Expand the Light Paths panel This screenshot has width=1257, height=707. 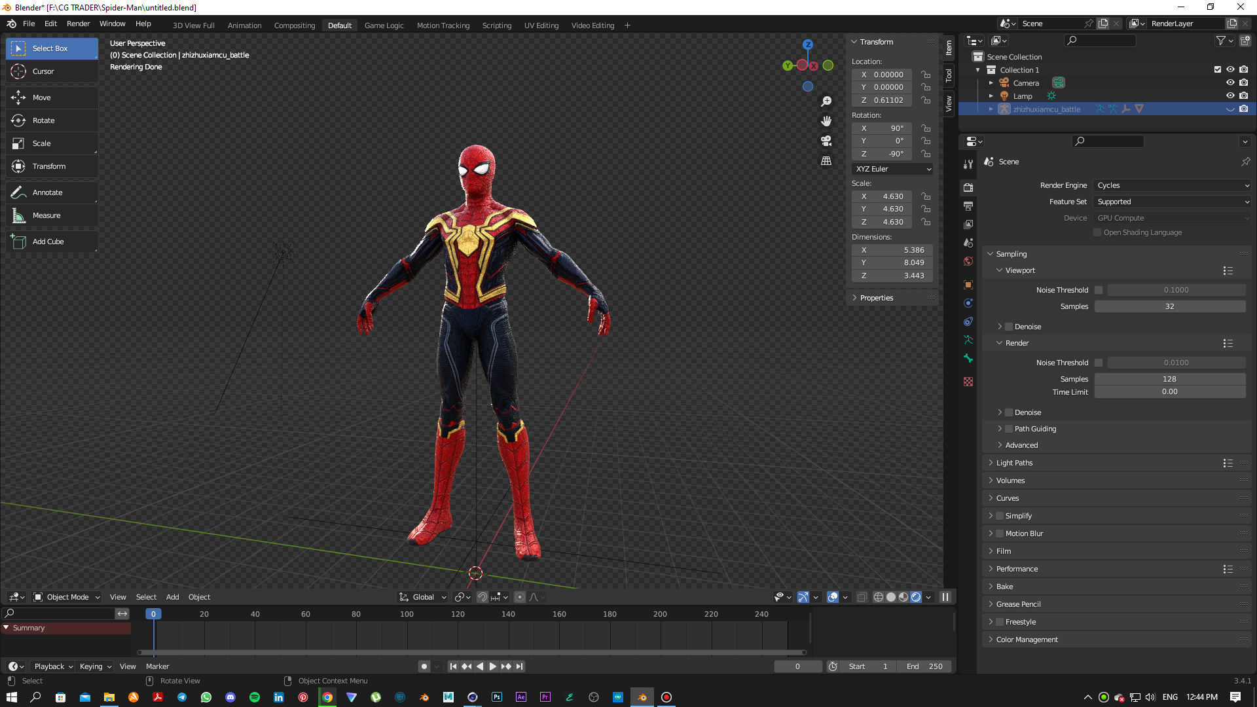click(x=1014, y=463)
